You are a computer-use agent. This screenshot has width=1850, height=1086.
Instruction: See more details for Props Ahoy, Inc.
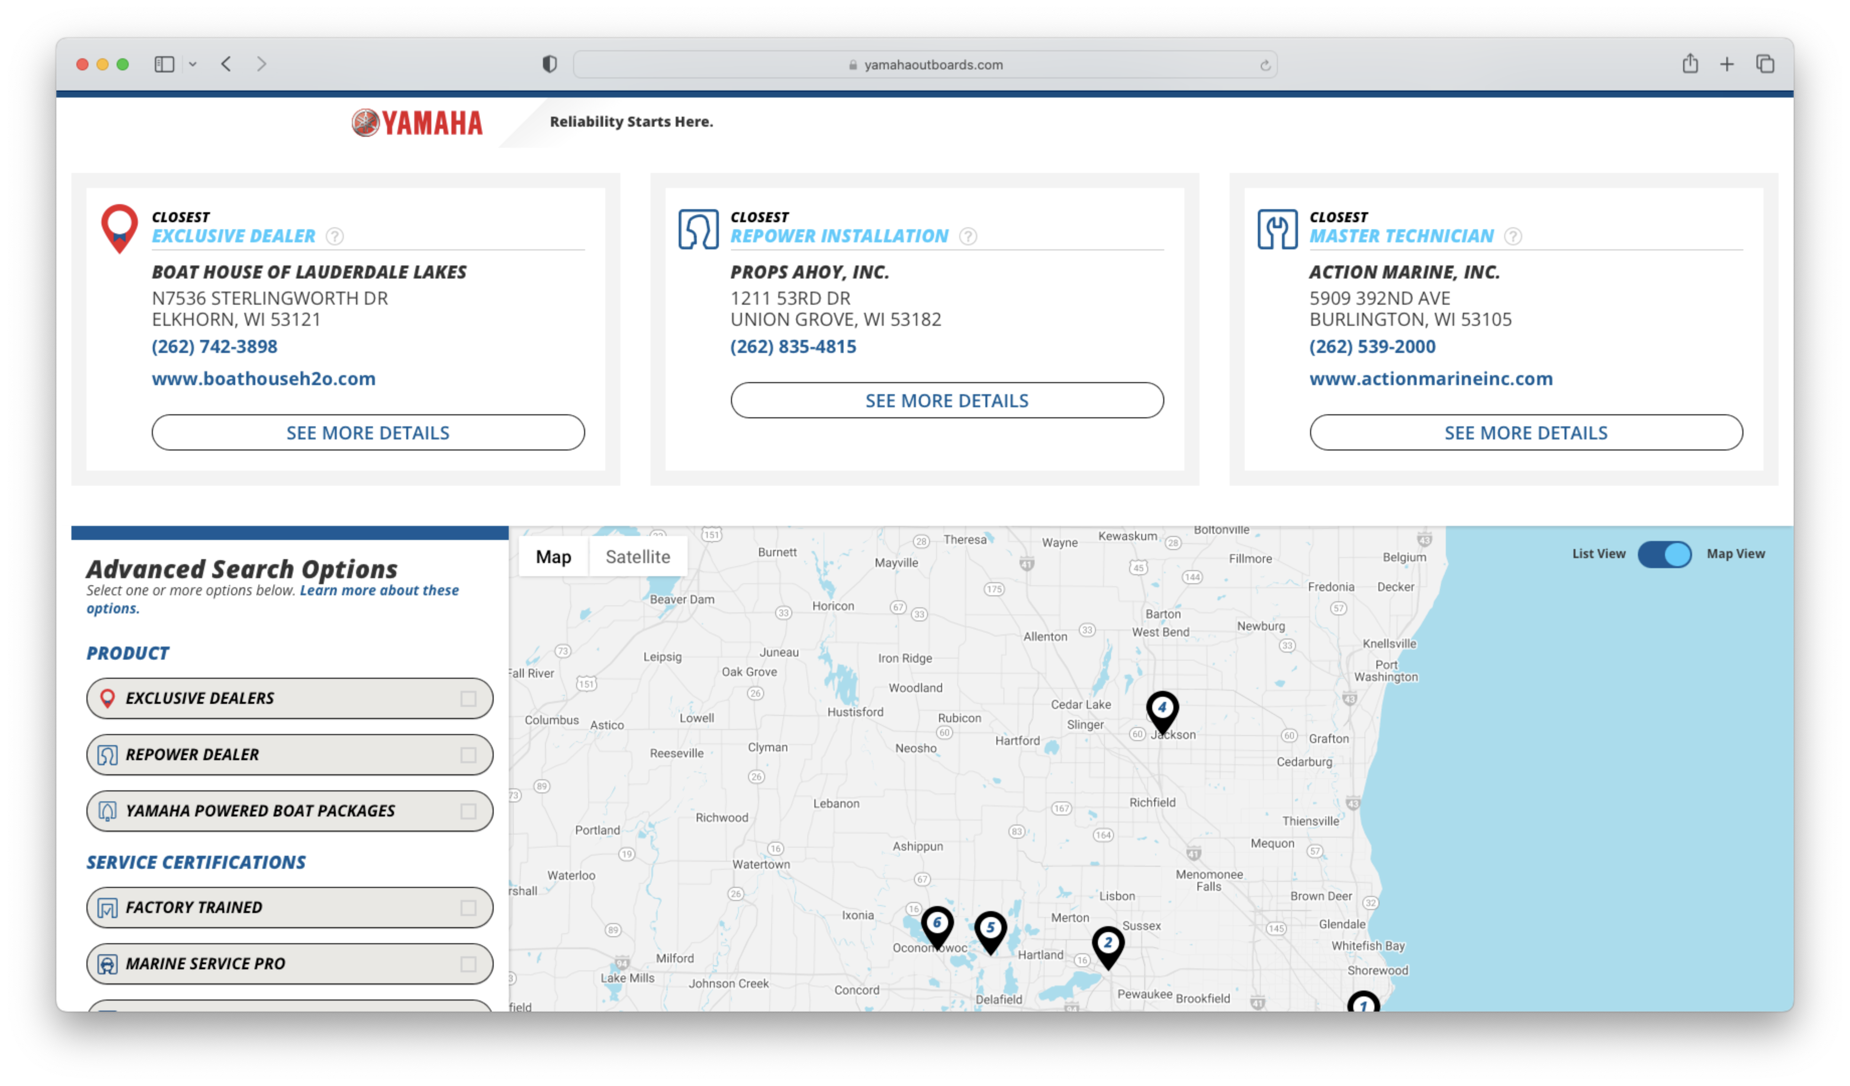coord(947,400)
